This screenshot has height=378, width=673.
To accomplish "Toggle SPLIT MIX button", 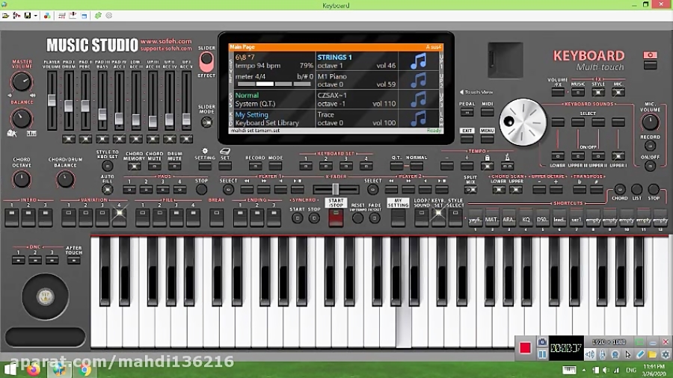I will pyautogui.click(x=470, y=190).
